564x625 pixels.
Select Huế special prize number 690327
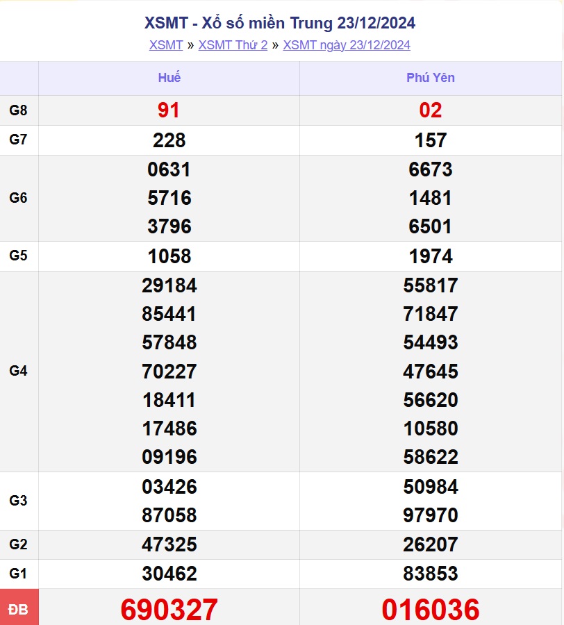(169, 610)
